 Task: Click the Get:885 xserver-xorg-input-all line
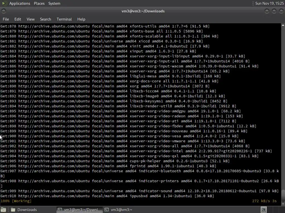click(x=125, y=61)
